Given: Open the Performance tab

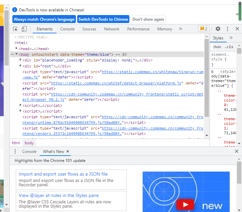Looking at the screenshot, I should 138,29.
